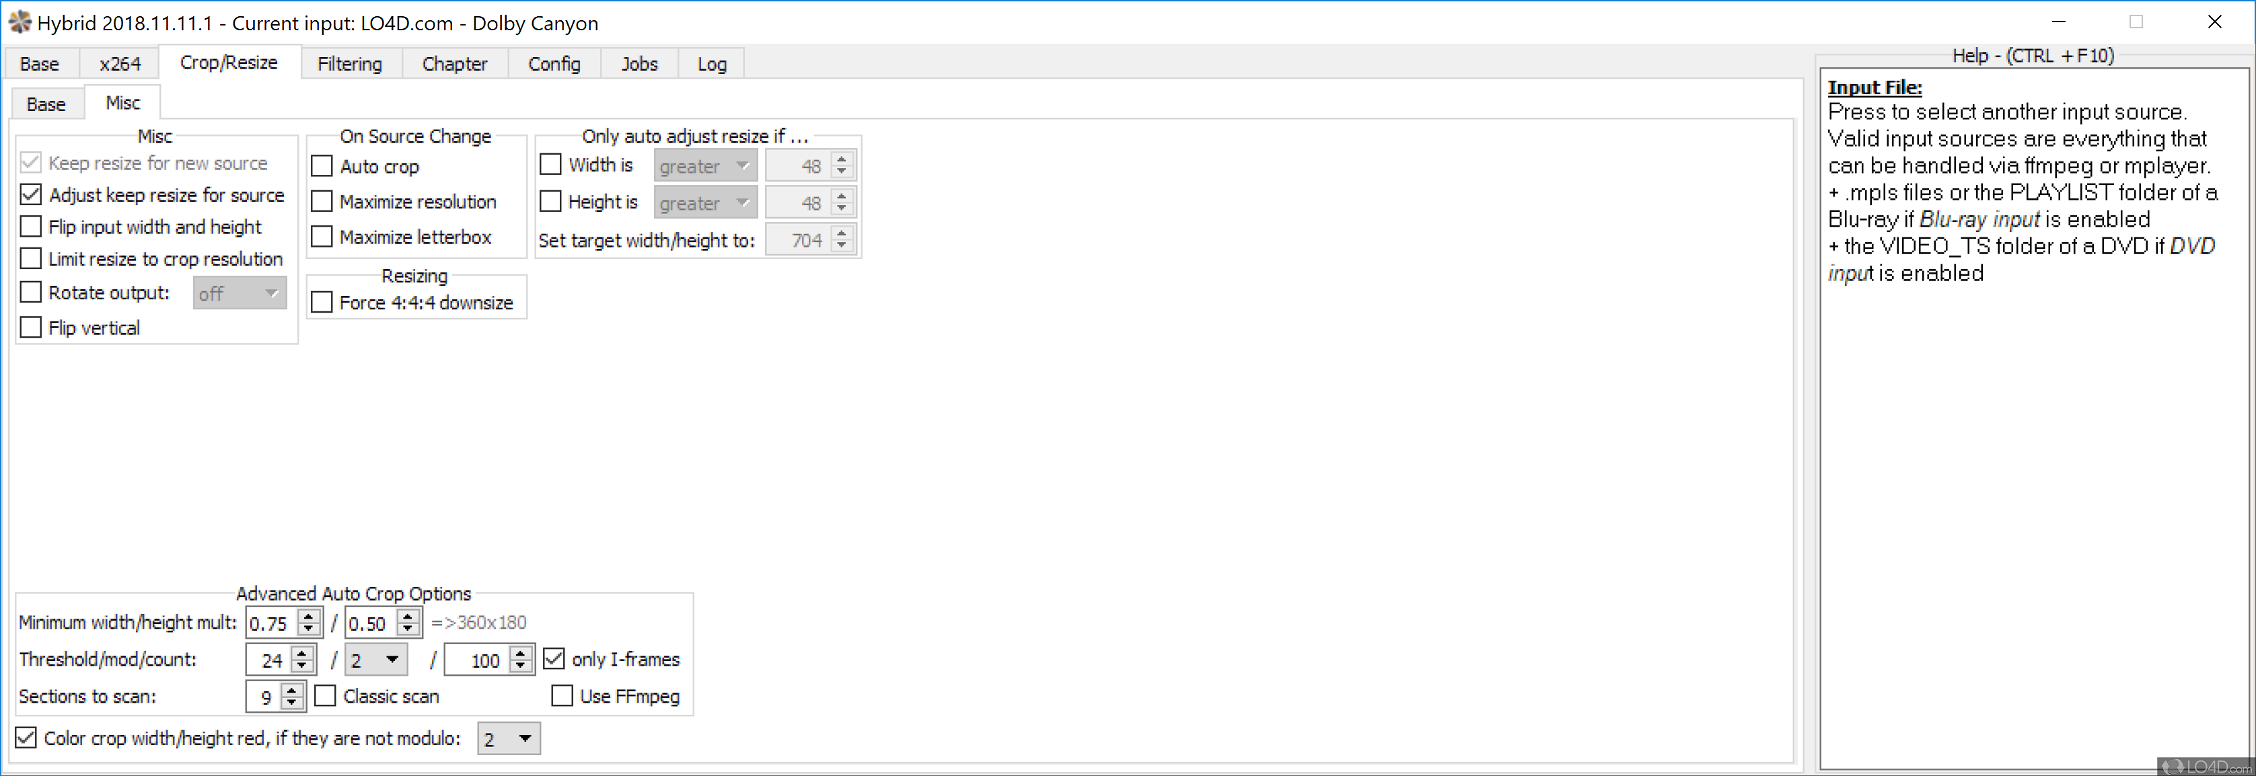Enable Classic scan in auto crop options
This screenshot has height=776, width=2256.
click(x=326, y=695)
